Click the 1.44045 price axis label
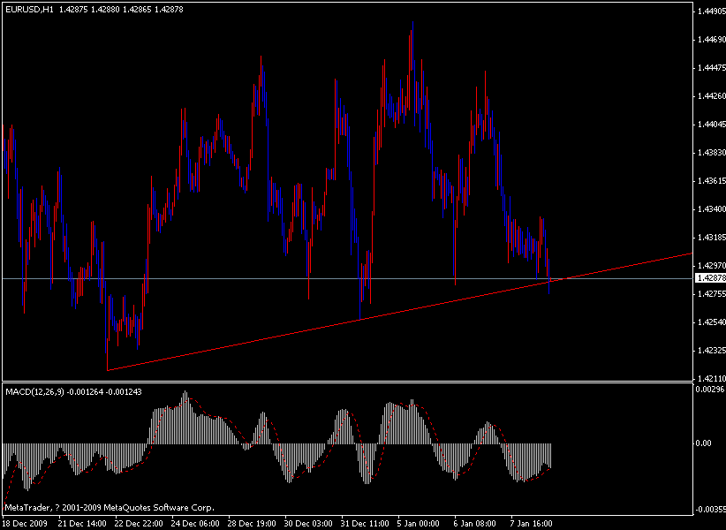Image resolution: width=726 pixels, height=530 pixels. click(710, 125)
